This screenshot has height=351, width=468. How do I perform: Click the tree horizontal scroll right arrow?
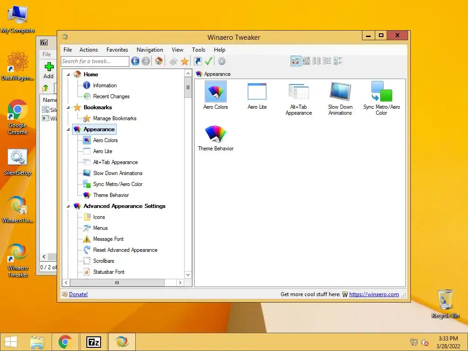point(180,282)
